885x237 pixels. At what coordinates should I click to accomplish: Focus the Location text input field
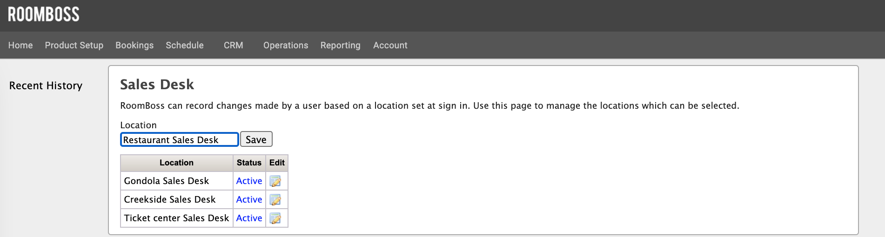179,140
